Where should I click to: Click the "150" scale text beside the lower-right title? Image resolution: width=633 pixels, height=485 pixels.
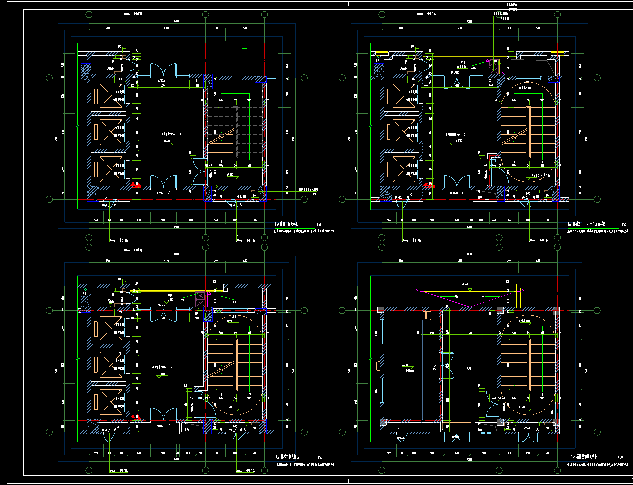point(620,457)
